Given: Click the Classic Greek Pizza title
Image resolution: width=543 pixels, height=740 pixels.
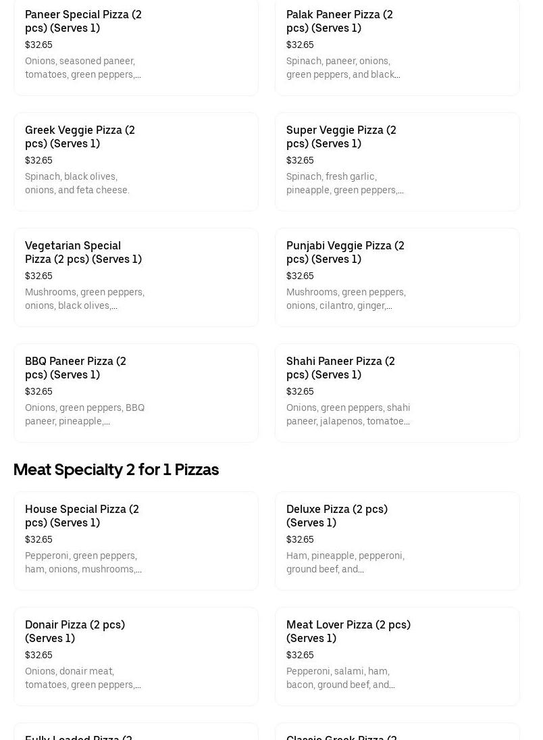Looking at the screenshot, I should [341, 736].
